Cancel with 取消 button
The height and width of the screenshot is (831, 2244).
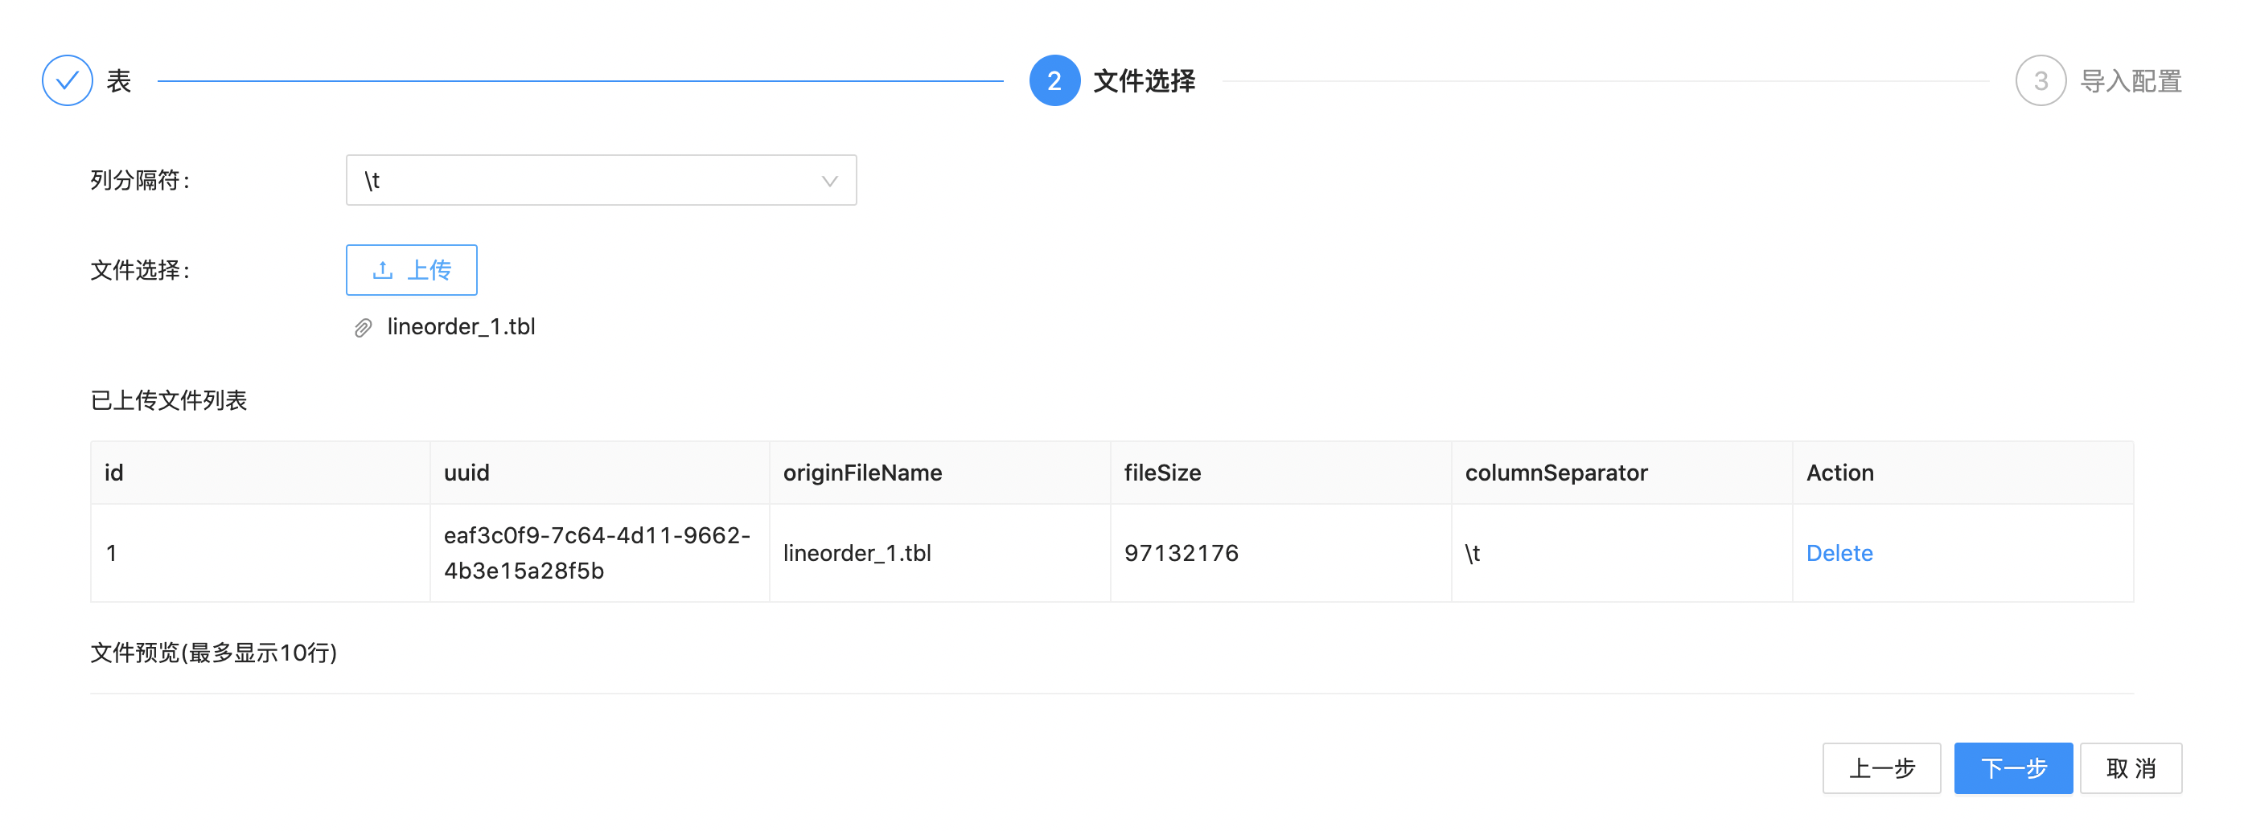pos(2131,768)
